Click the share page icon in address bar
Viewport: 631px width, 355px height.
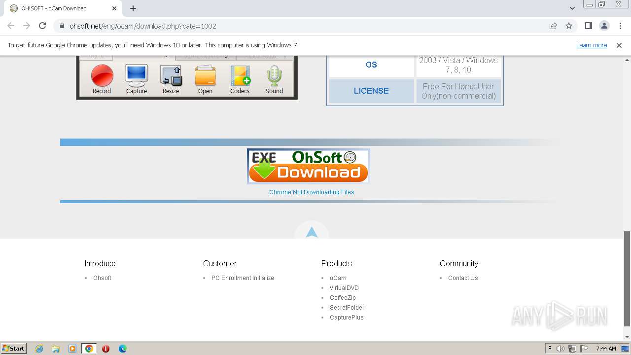[x=553, y=26]
